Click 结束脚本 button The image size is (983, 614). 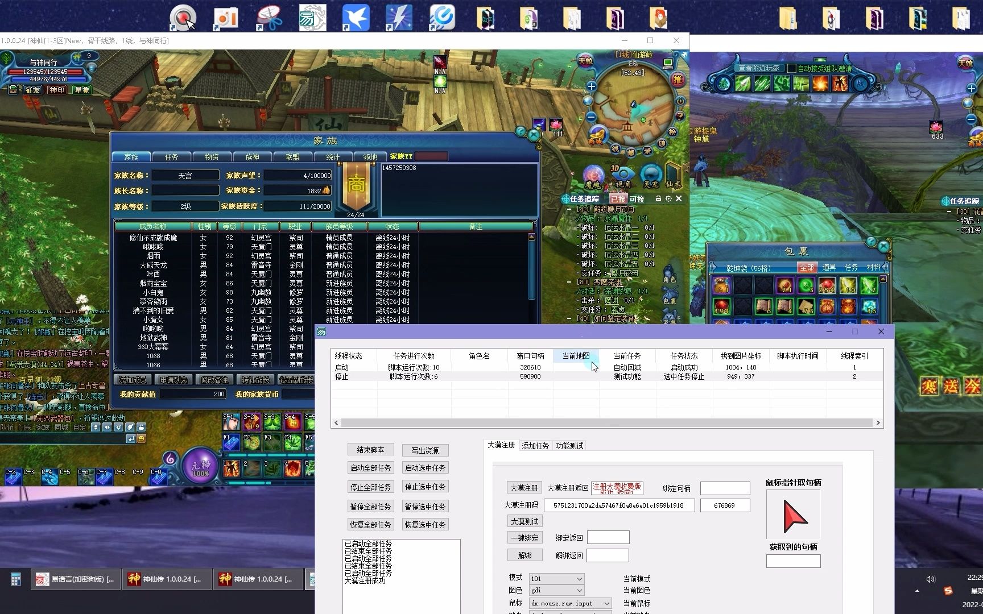click(370, 450)
